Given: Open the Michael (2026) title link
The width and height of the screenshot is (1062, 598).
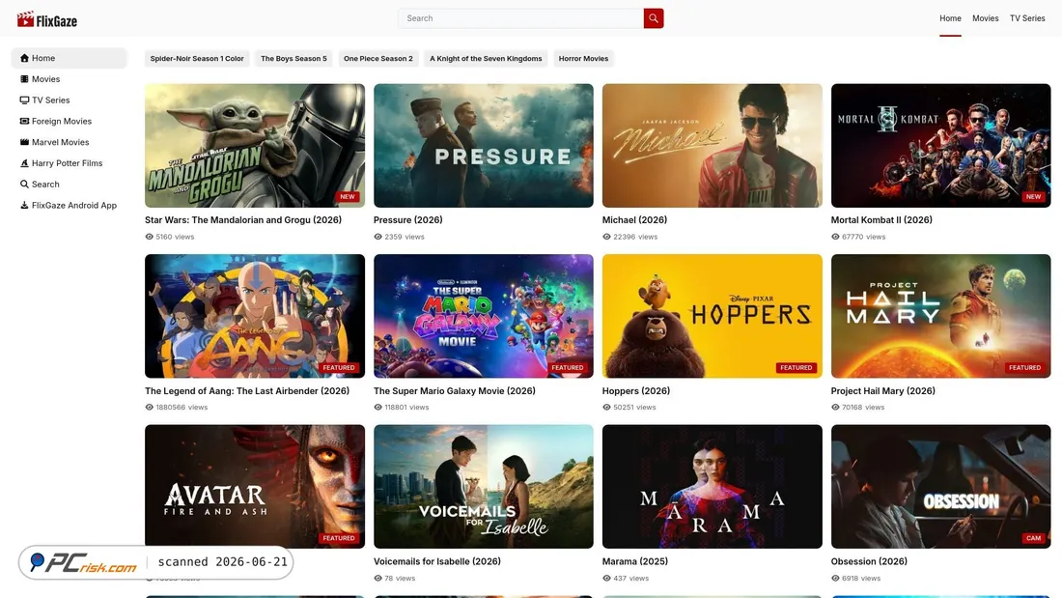Looking at the screenshot, I should pos(634,220).
